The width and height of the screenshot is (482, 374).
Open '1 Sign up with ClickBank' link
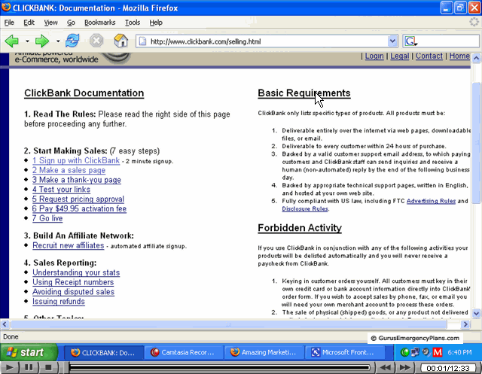(76, 160)
